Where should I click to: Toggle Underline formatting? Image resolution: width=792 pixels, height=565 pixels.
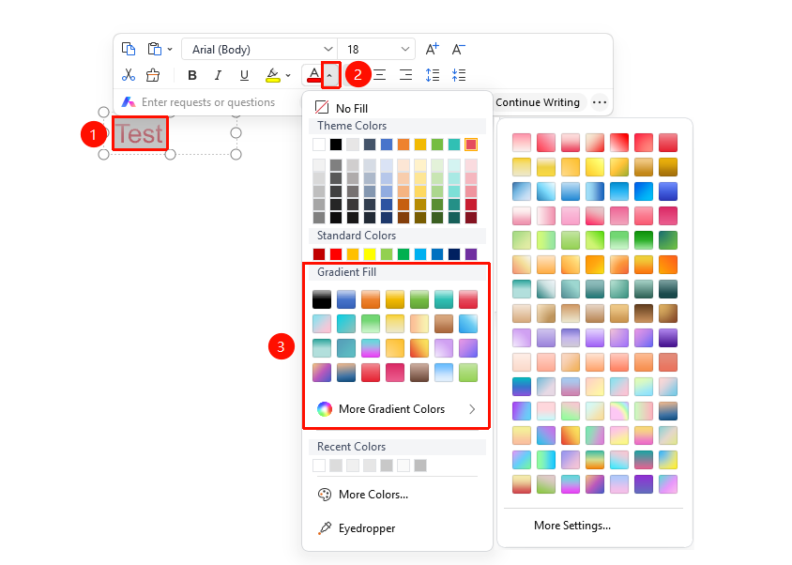245,75
